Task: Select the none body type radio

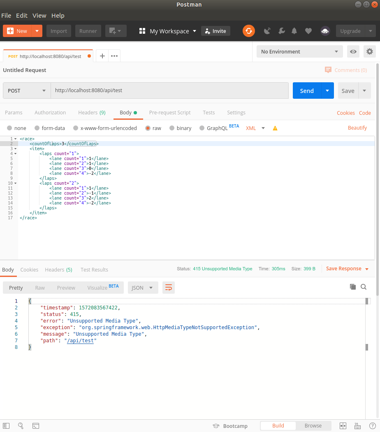Action: [x=9, y=128]
